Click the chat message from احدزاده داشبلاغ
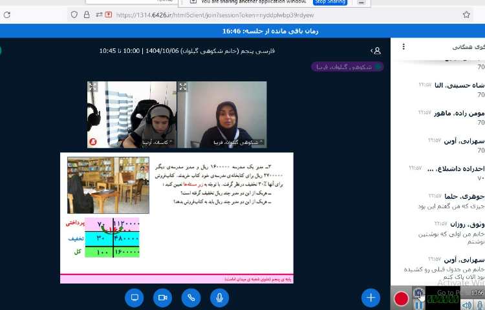Viewport: 485px width, 310px height. (x=446, y=173)
